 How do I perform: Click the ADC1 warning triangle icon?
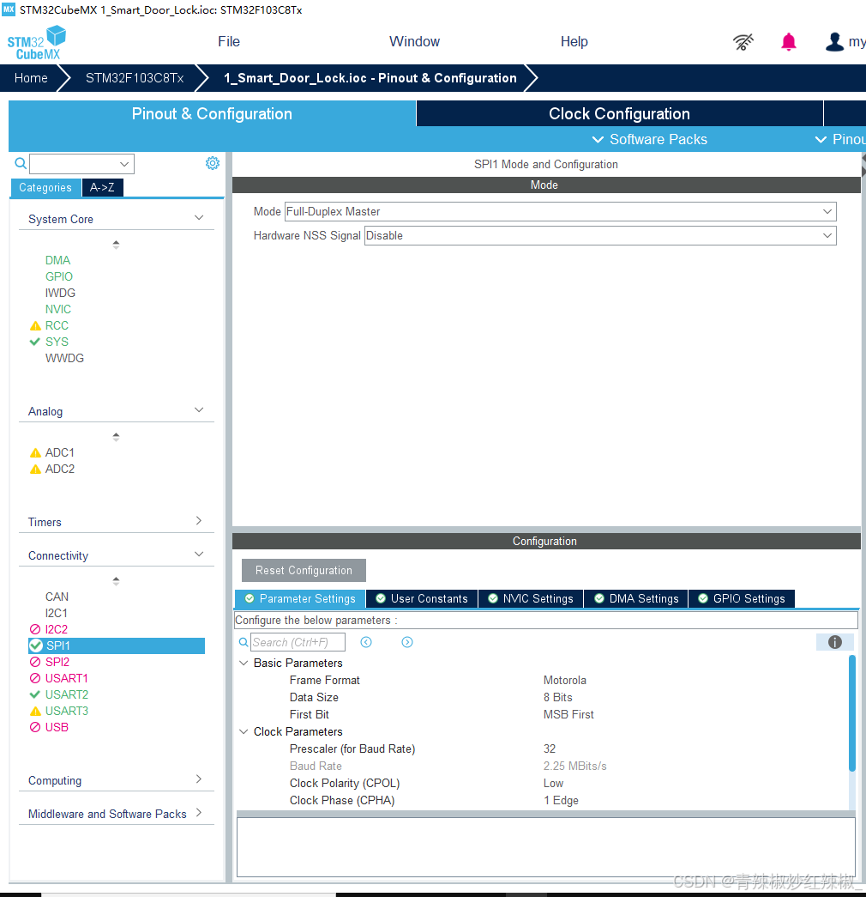[35, 452]
